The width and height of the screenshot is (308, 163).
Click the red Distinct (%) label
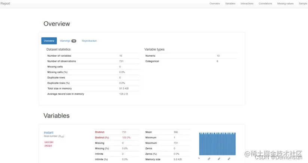(102, 138)
